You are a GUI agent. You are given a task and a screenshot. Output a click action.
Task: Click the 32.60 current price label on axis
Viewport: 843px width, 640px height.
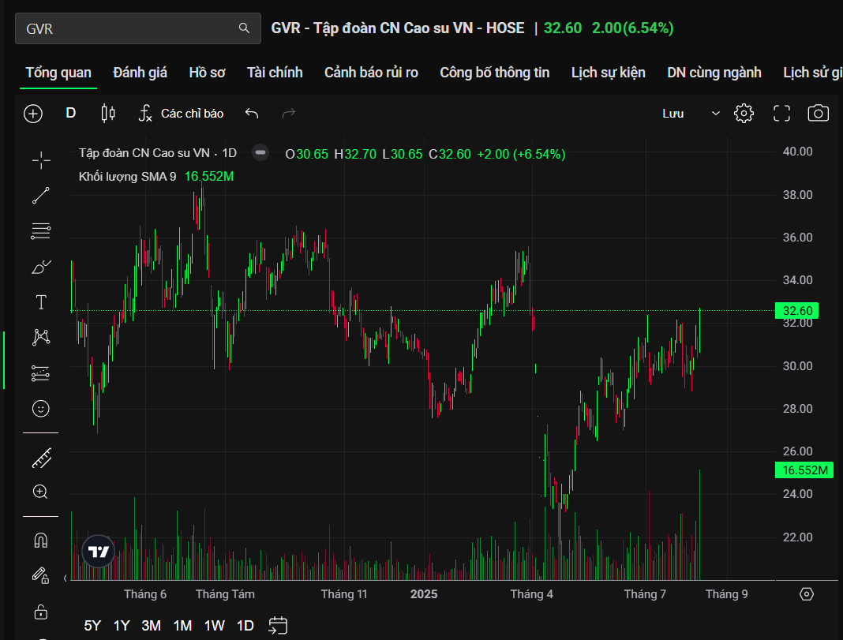point(796,311)
